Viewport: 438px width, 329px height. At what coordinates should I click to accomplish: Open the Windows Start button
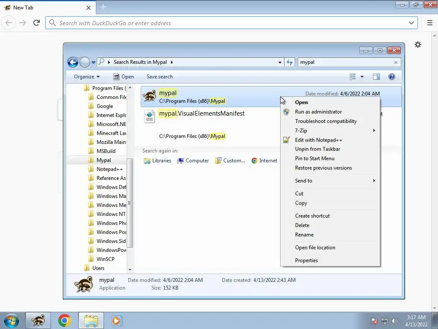coord(12,320)
